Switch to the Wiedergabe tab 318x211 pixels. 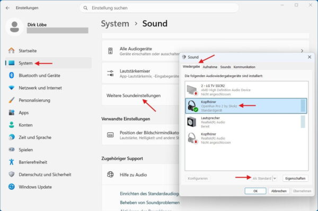(x=191, y=67)
